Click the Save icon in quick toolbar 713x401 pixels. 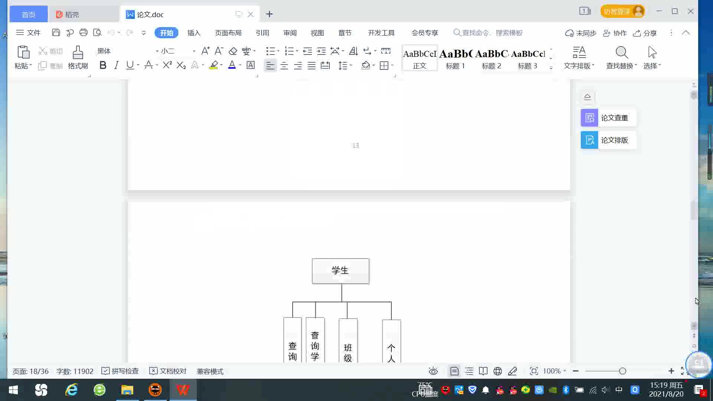[x=56, y=33]
